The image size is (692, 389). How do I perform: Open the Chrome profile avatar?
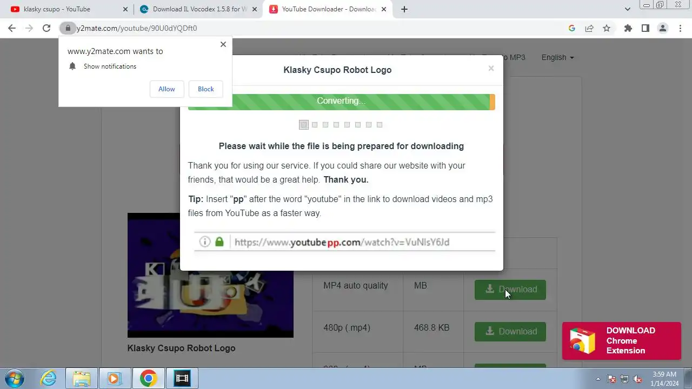663,28
